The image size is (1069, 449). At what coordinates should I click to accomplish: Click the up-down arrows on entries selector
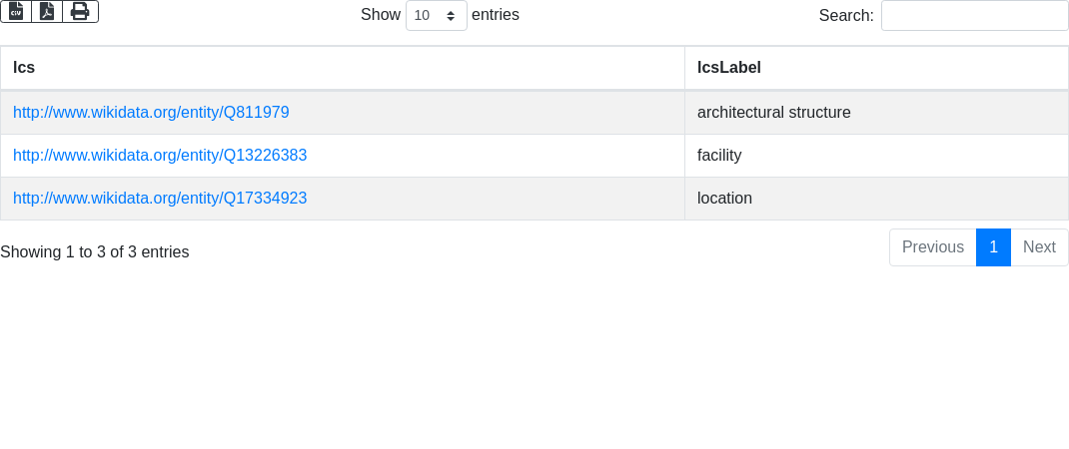coord(451,15)
